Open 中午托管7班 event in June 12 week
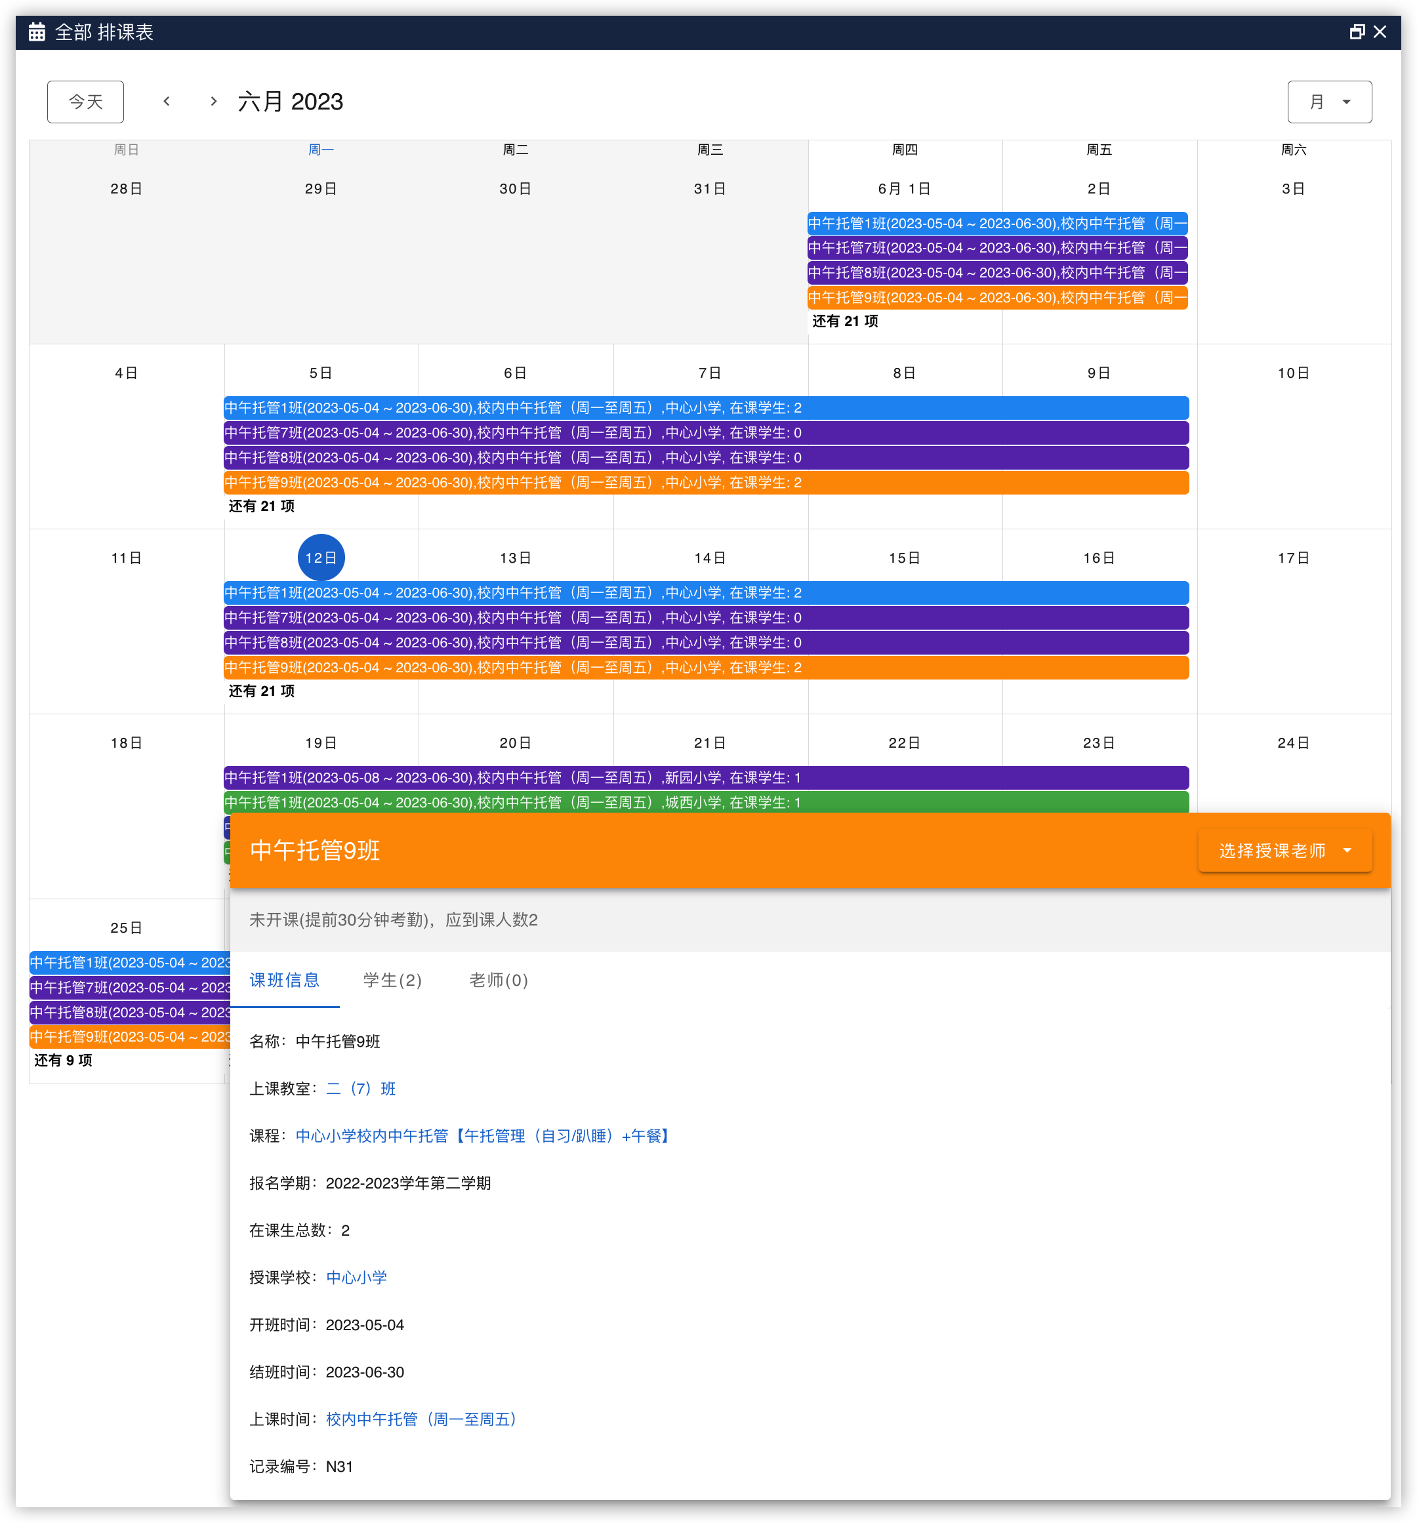This screenshot has height=1523, width=1417. pyautogui.click(x=706, y=617)
